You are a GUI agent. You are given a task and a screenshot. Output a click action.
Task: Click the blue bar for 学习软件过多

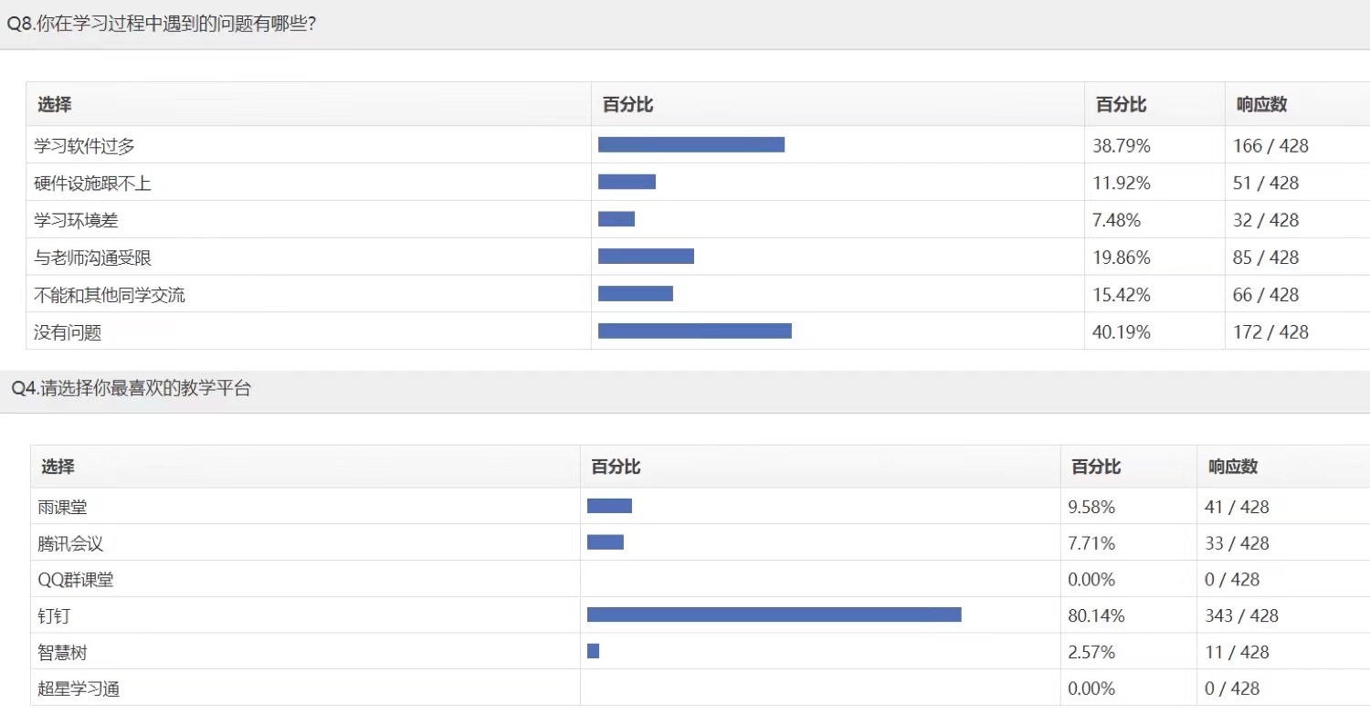pos(690,144)
